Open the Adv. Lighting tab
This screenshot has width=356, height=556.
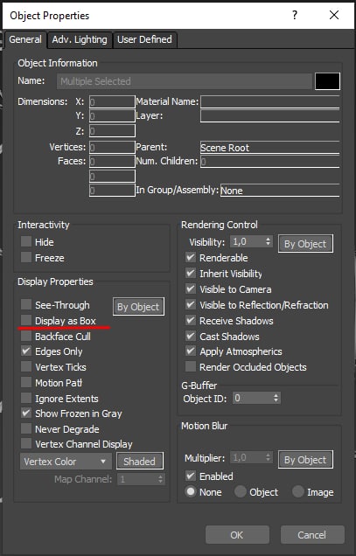click(x=80, y=39)
